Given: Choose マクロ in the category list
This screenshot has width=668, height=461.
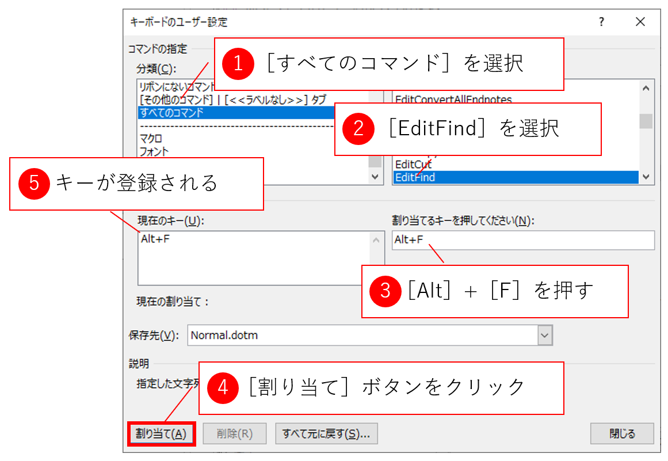Looking at the screenshot, I should (151, 139).
